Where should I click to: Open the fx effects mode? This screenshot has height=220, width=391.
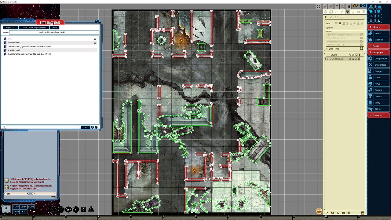342,12
